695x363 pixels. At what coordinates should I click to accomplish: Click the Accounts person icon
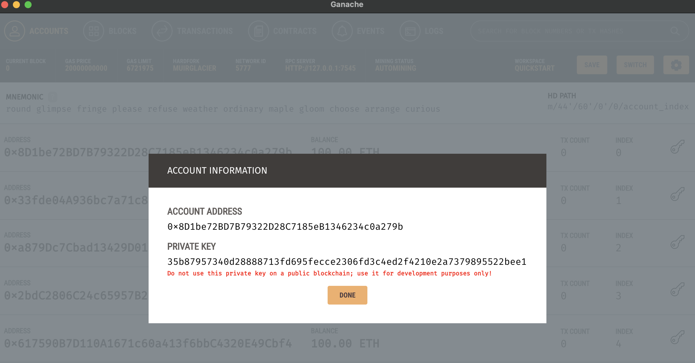(15, 31)
